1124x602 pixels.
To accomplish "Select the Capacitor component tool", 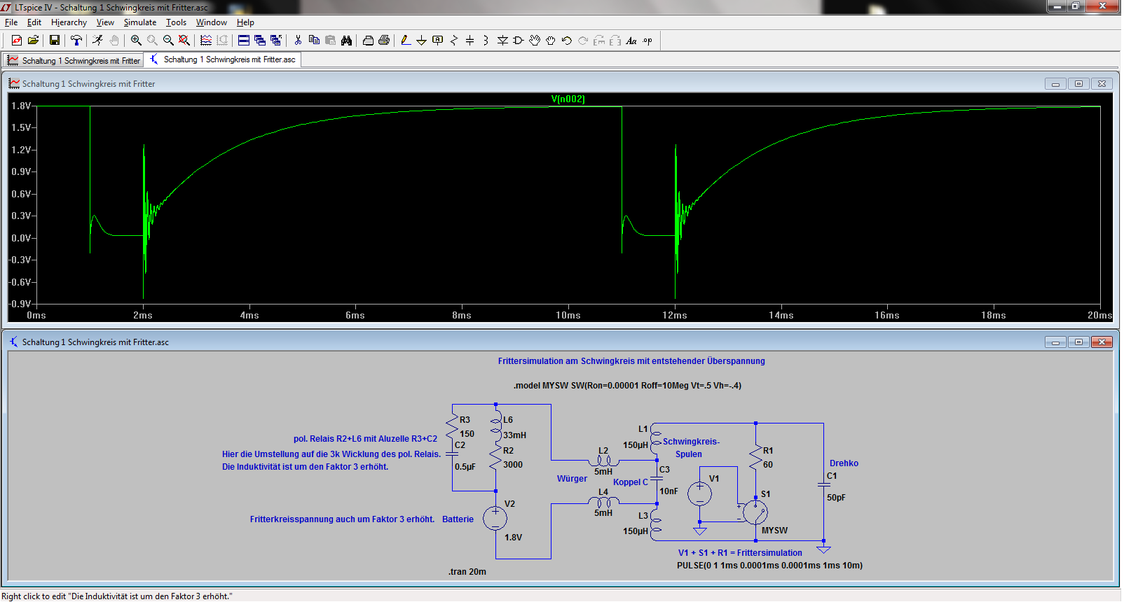I will coord(470,41).
